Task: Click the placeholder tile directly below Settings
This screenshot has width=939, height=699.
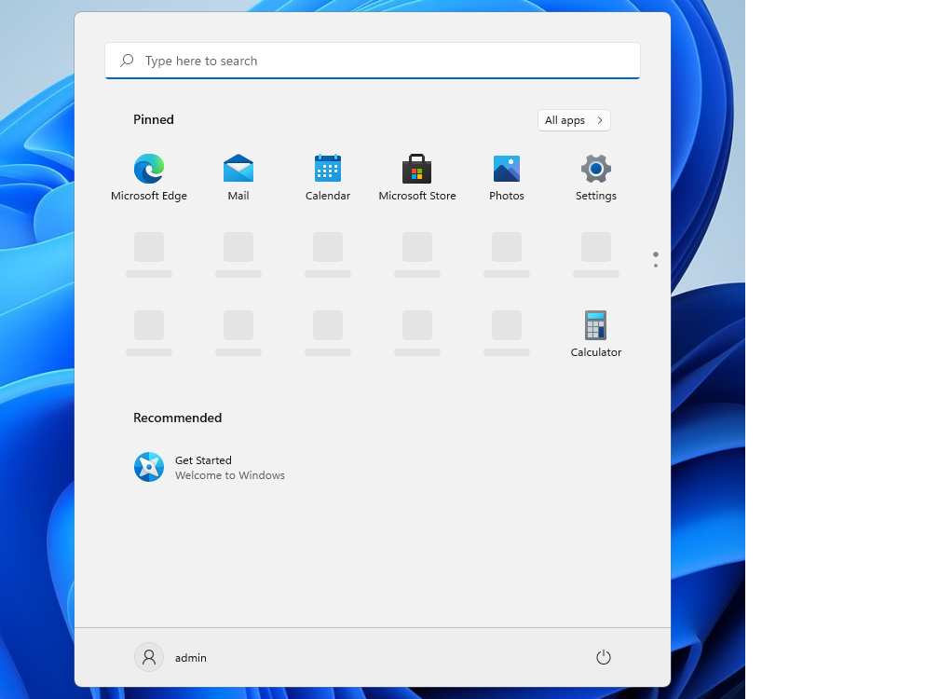Action: click(x=596, y=249)
